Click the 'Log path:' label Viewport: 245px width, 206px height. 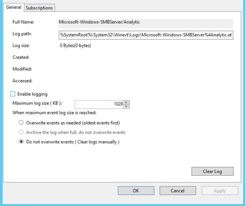[22, 34]
